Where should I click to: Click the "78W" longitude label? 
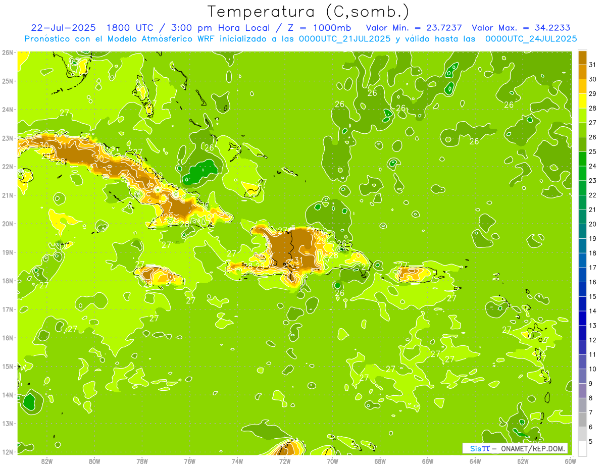(x=142, y=461)
